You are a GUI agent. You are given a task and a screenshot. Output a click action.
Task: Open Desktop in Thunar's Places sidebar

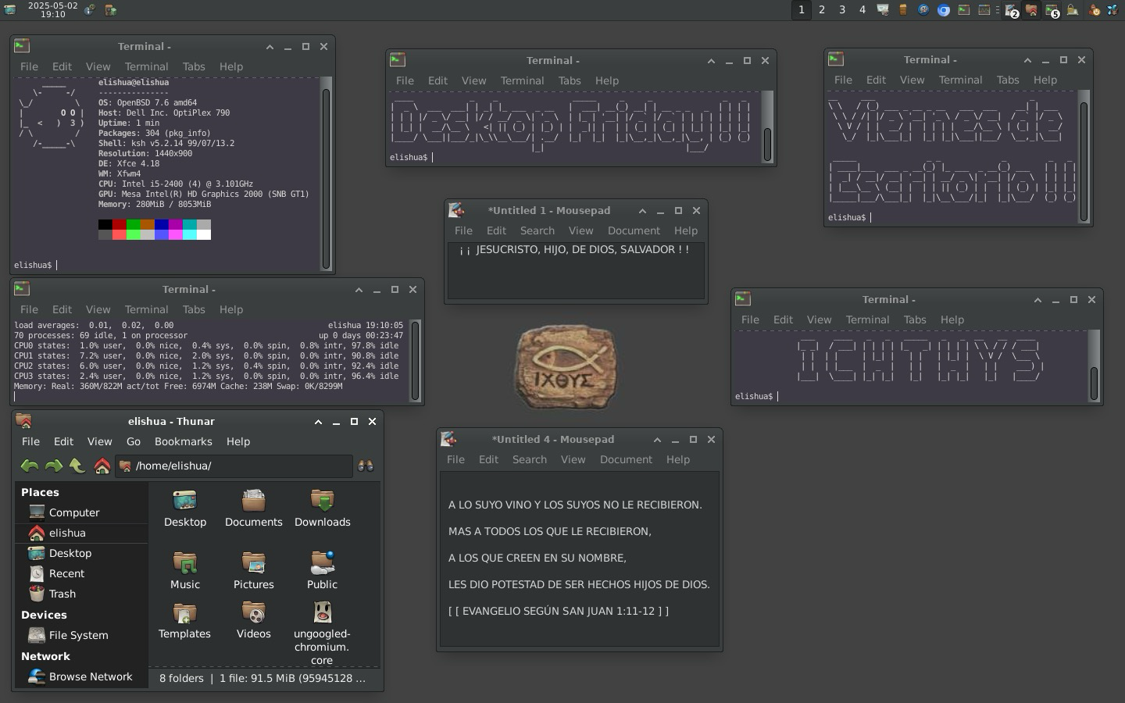coord(81,553)
